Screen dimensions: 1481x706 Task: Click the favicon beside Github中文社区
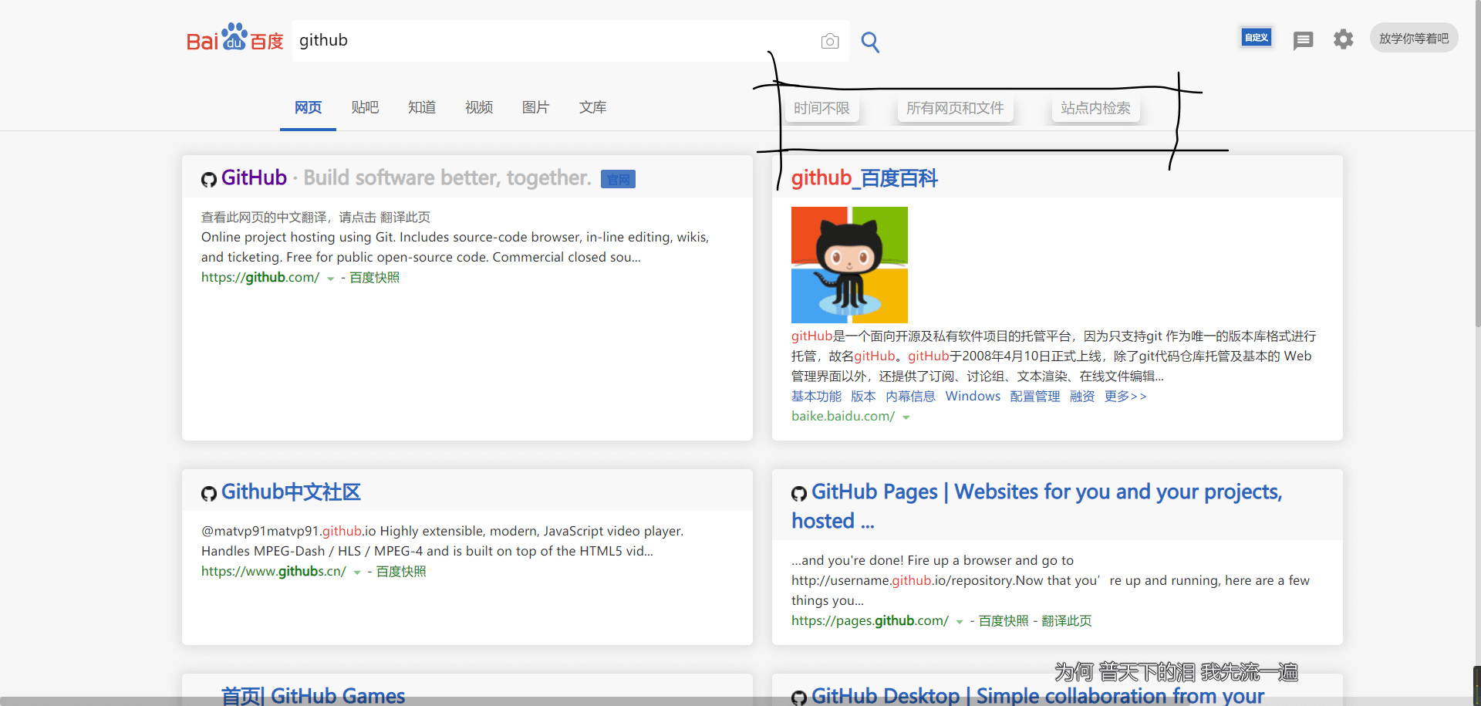point(208,494)
